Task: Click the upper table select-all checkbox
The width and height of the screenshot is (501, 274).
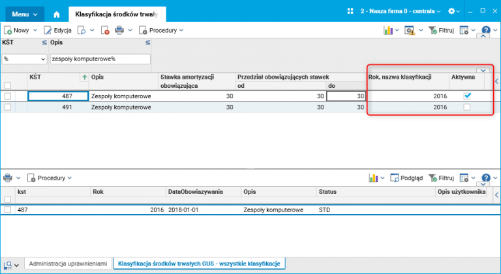Action: (8, 85)
